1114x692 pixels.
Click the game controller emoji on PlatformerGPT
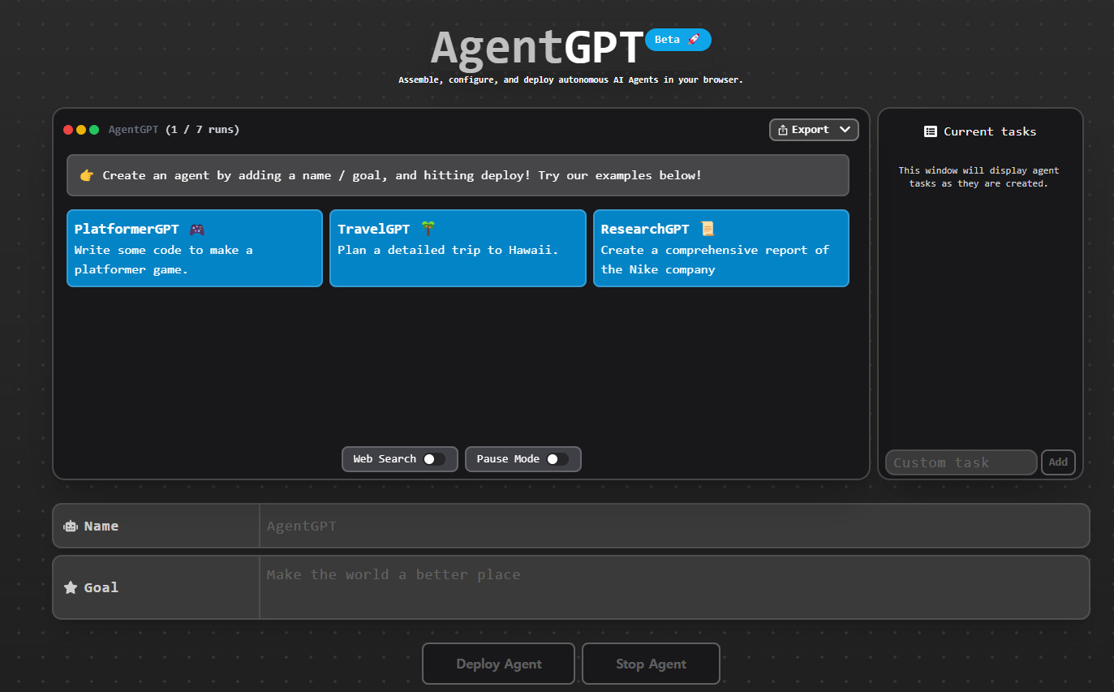pos(196,230)
